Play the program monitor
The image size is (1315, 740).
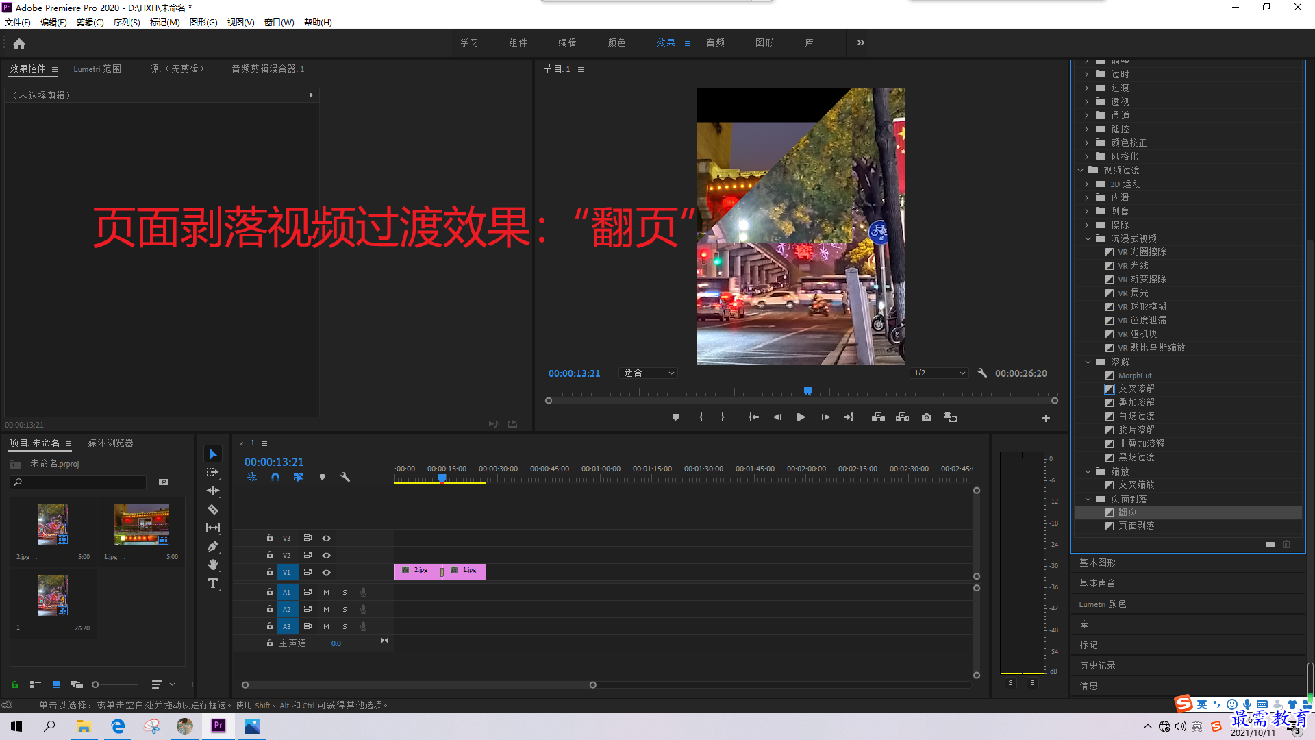[x=801, y=417]
